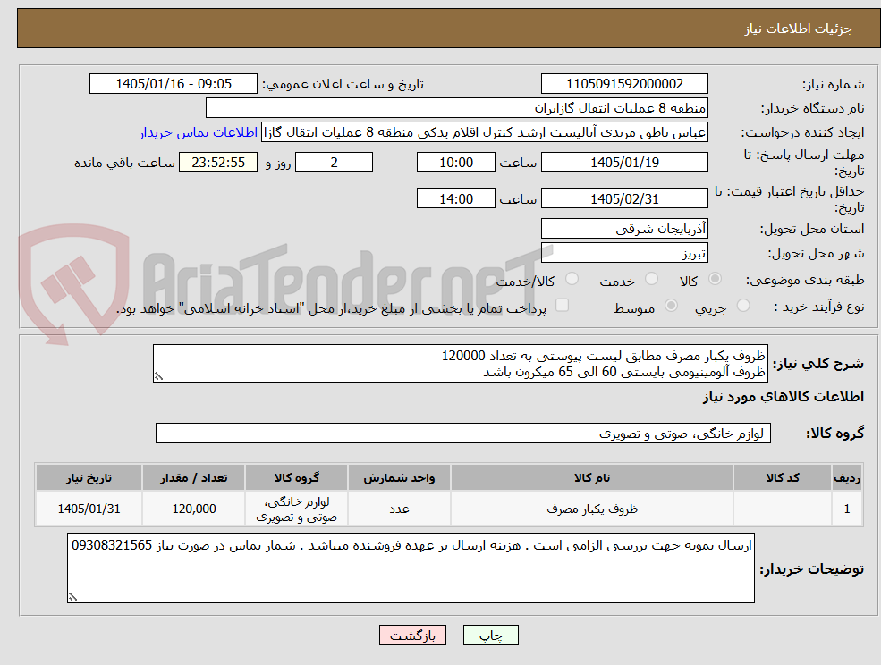Click the buyer notes text area
Image resolution: width=881 pixels, height=665 pixels.
411,568
